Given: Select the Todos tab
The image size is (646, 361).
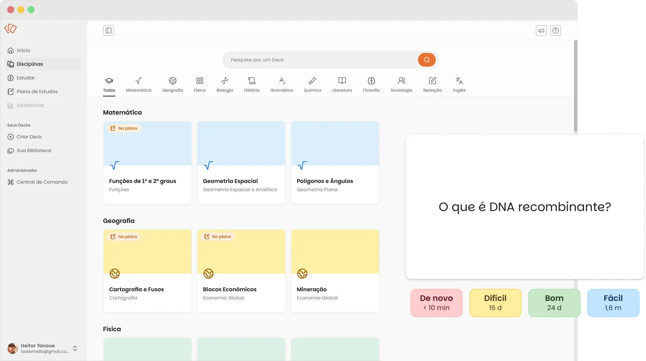Looking at the screenshot, I should (109, 85).
